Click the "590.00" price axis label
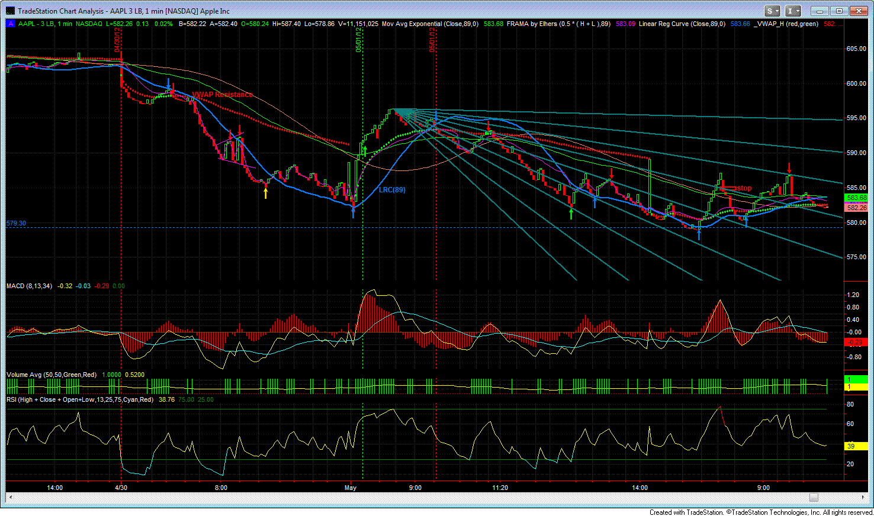 tap(856, 153)
